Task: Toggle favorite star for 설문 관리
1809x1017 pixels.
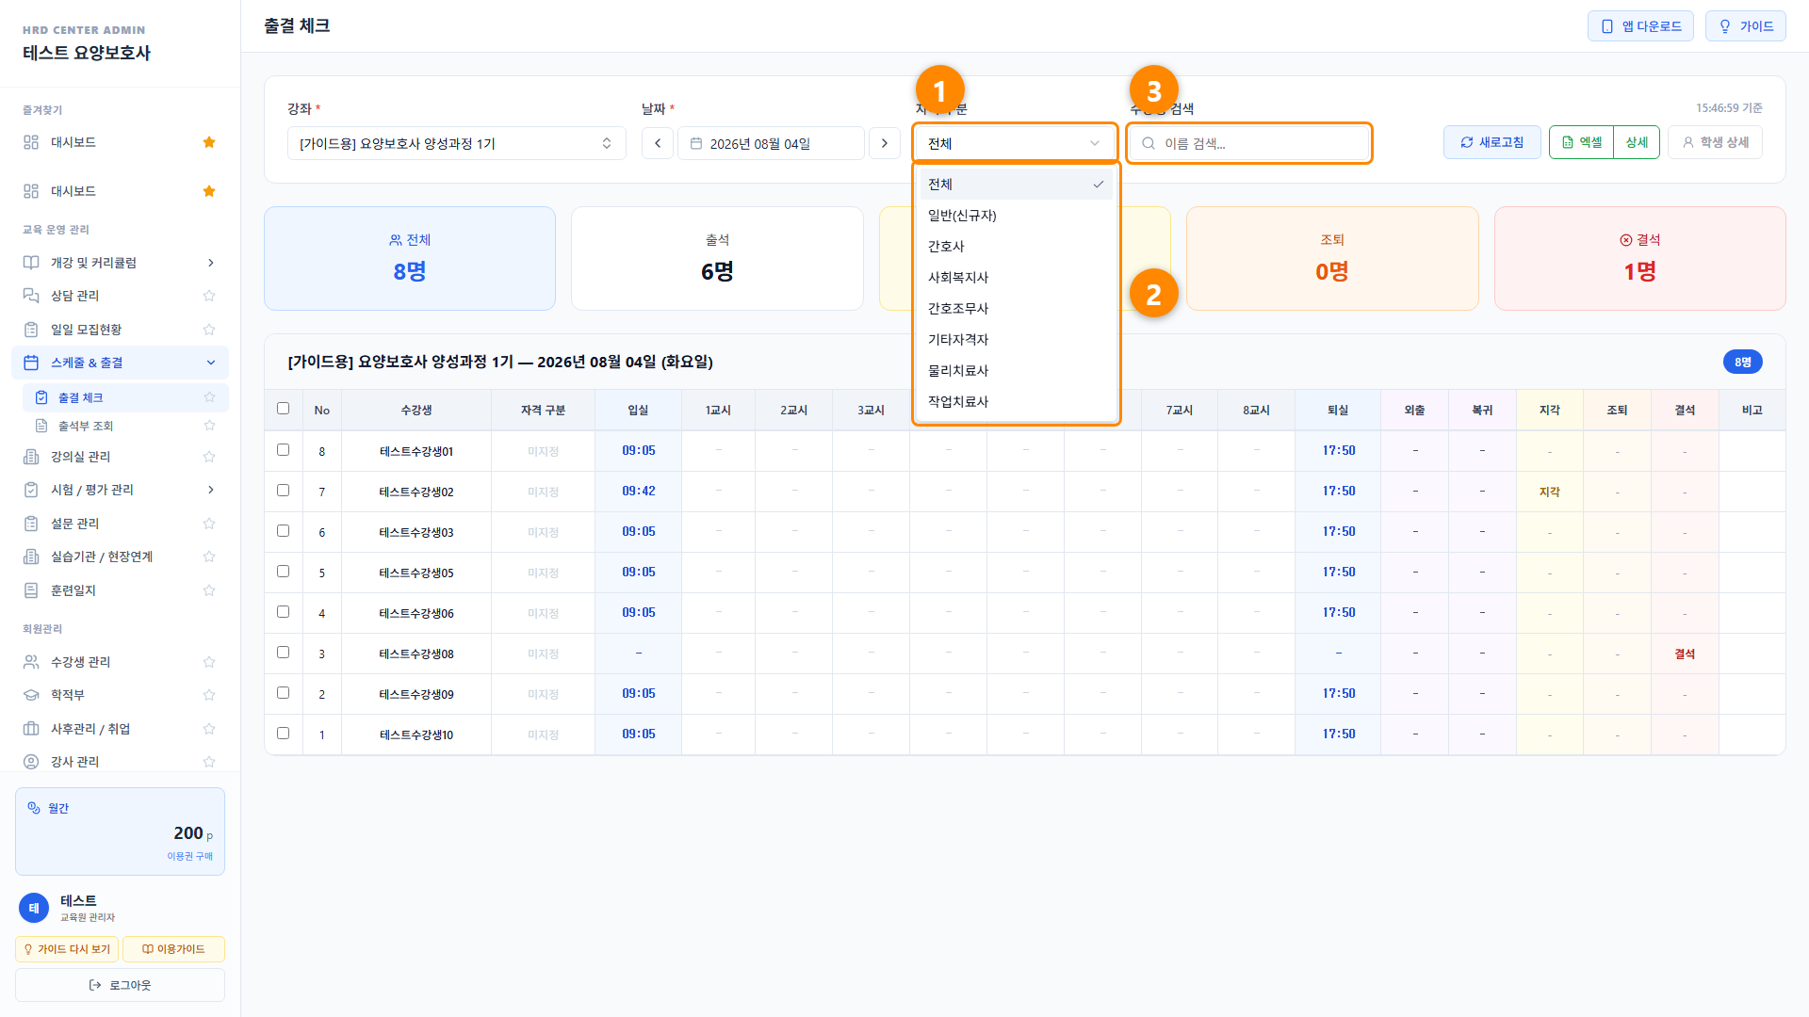Action: click(209, 524)
